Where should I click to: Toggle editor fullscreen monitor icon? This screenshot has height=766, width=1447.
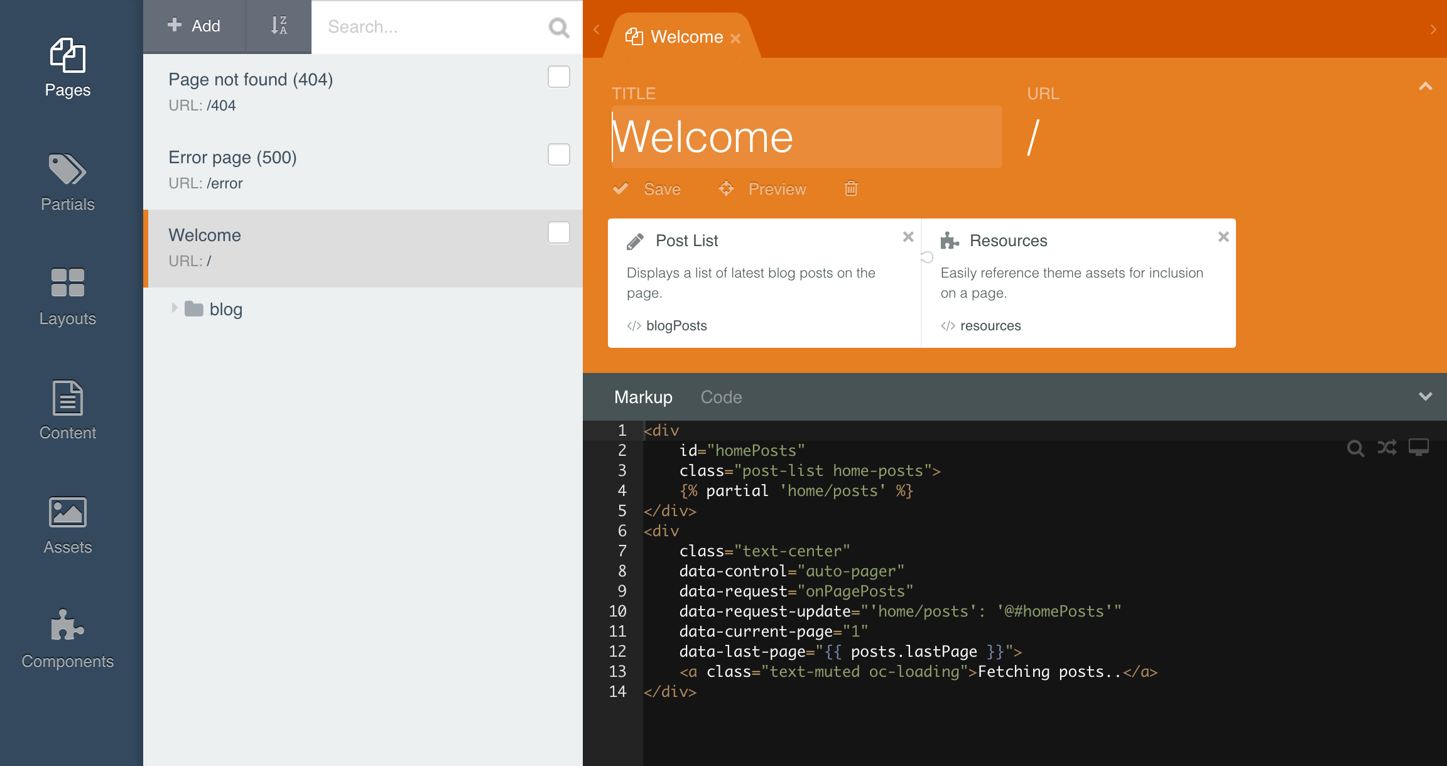[1418, 447]
